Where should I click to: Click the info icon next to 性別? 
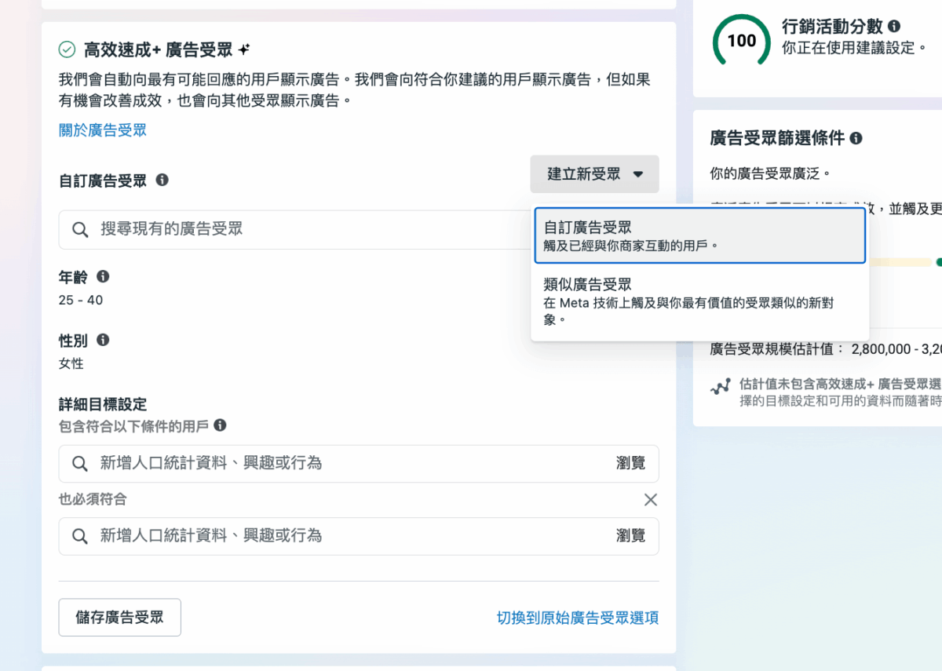pos(103,340)
